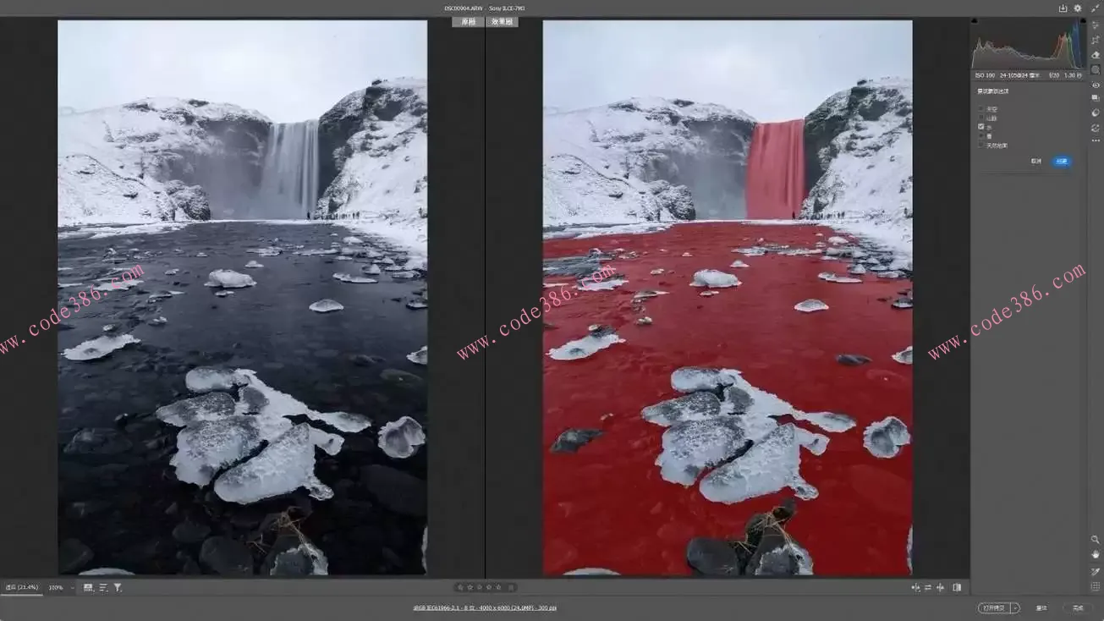The height and width of the screenshot is (621, 1104).
Task: Toggle between current and default settings
Action: pos(957,587)
